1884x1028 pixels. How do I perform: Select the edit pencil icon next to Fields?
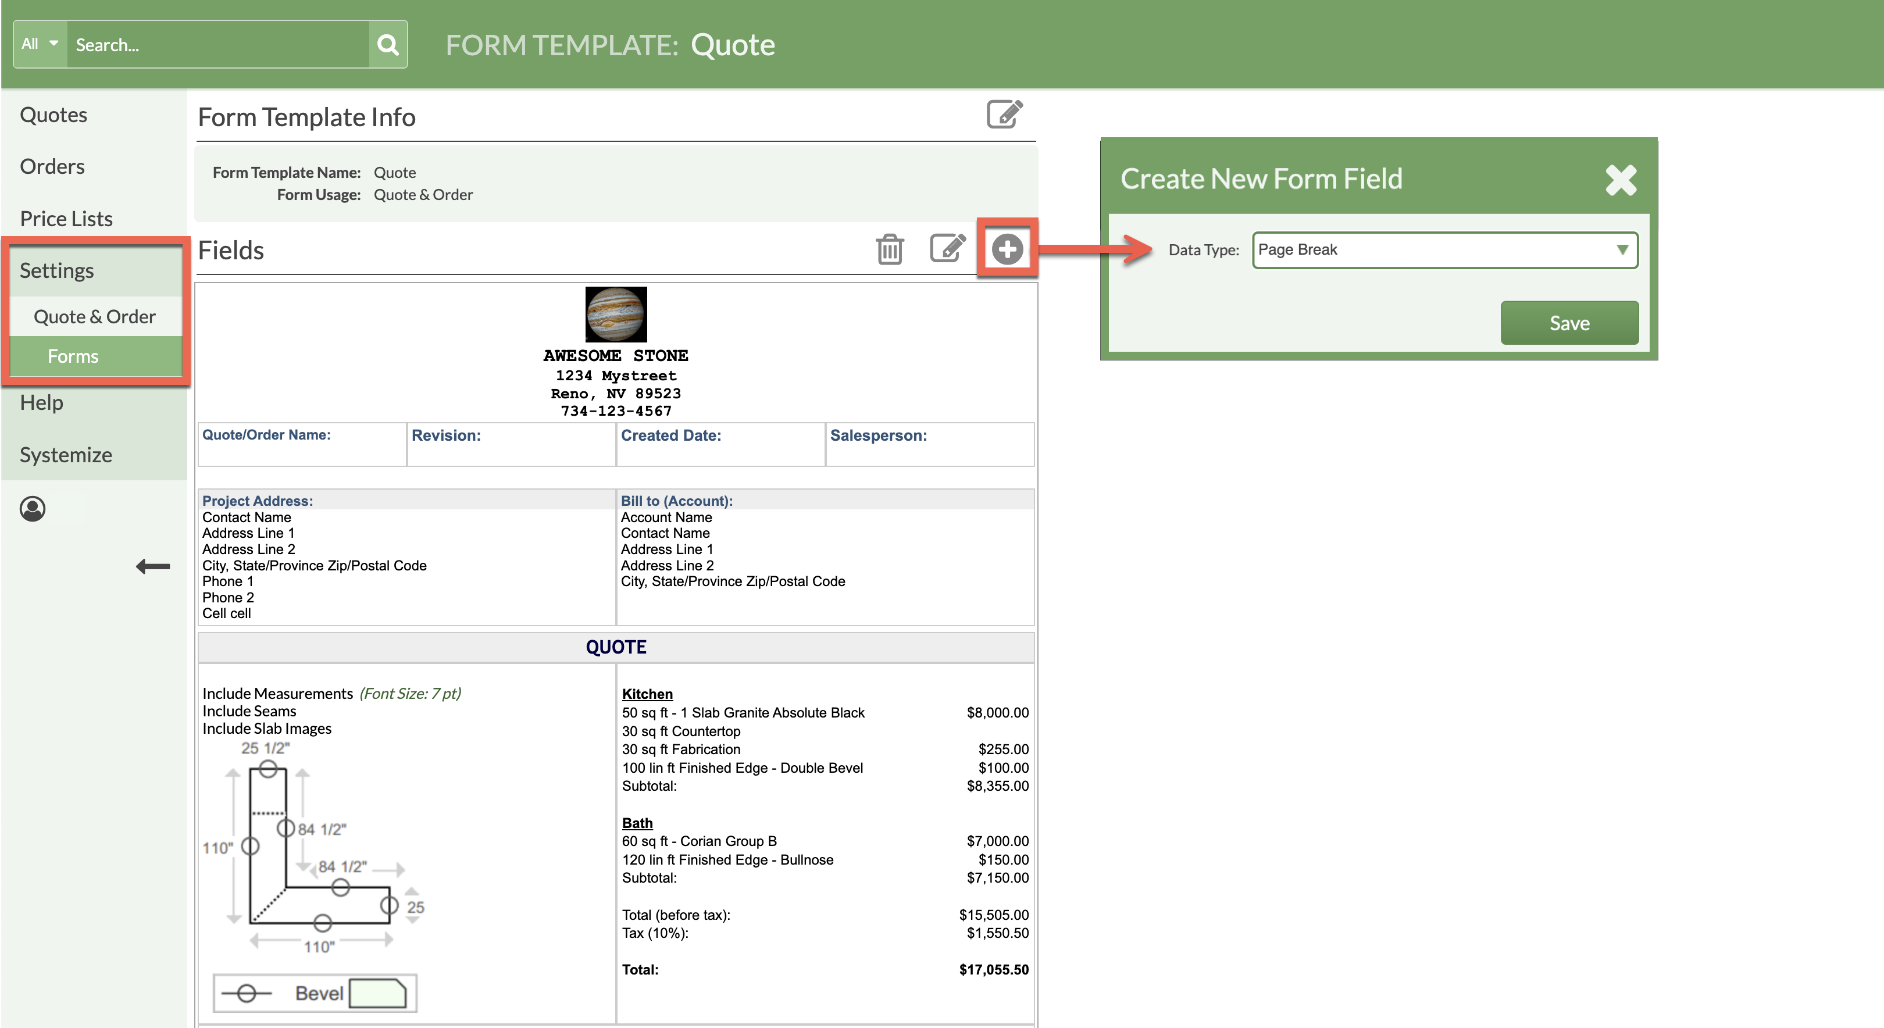tap(947, 249)
